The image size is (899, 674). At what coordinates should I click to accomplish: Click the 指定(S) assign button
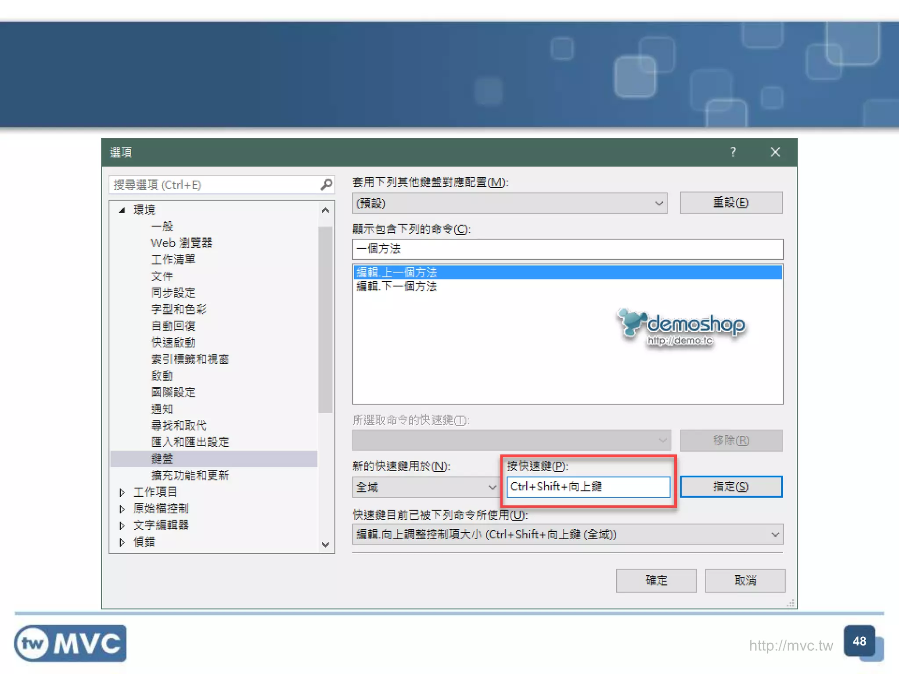tap(731, 487)
